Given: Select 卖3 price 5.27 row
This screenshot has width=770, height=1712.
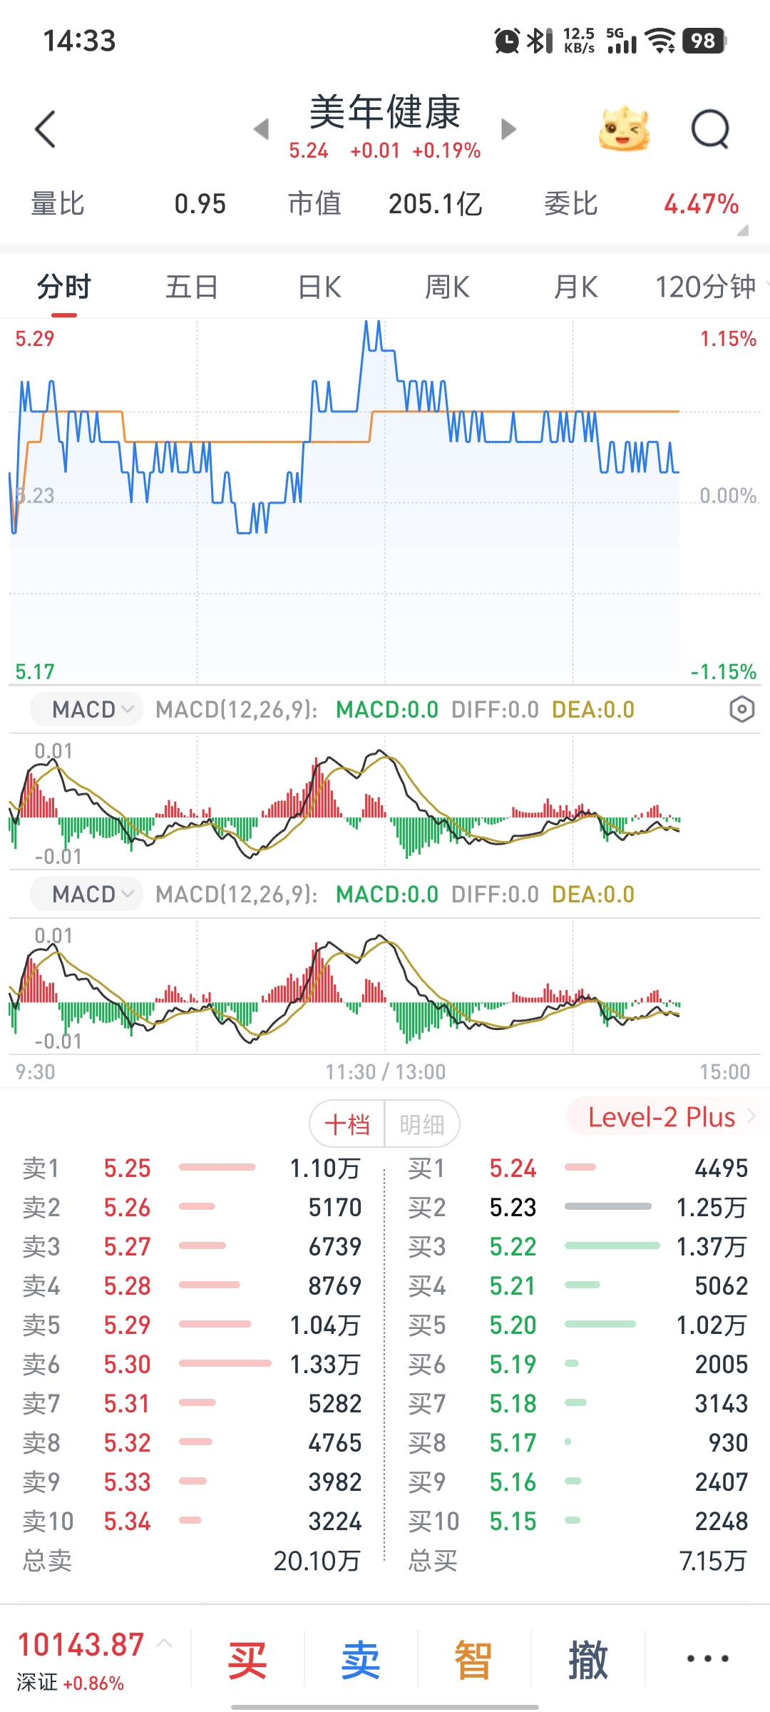Looking at the screenshot, I should [192, 1246].
